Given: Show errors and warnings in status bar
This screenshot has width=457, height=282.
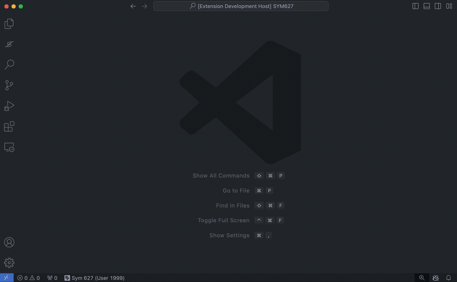Looking at the screenshot, I should coord(28,278).
